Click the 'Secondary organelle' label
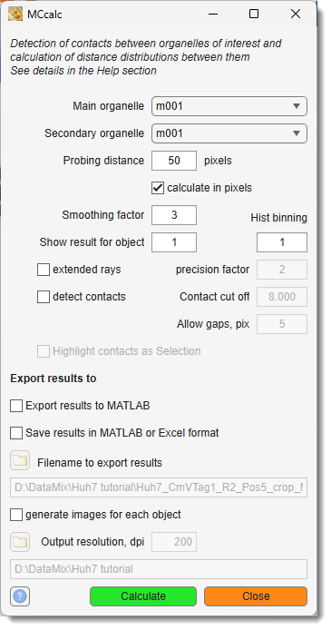Viewport: 331px width, 630px height. (x=94, y=133)
